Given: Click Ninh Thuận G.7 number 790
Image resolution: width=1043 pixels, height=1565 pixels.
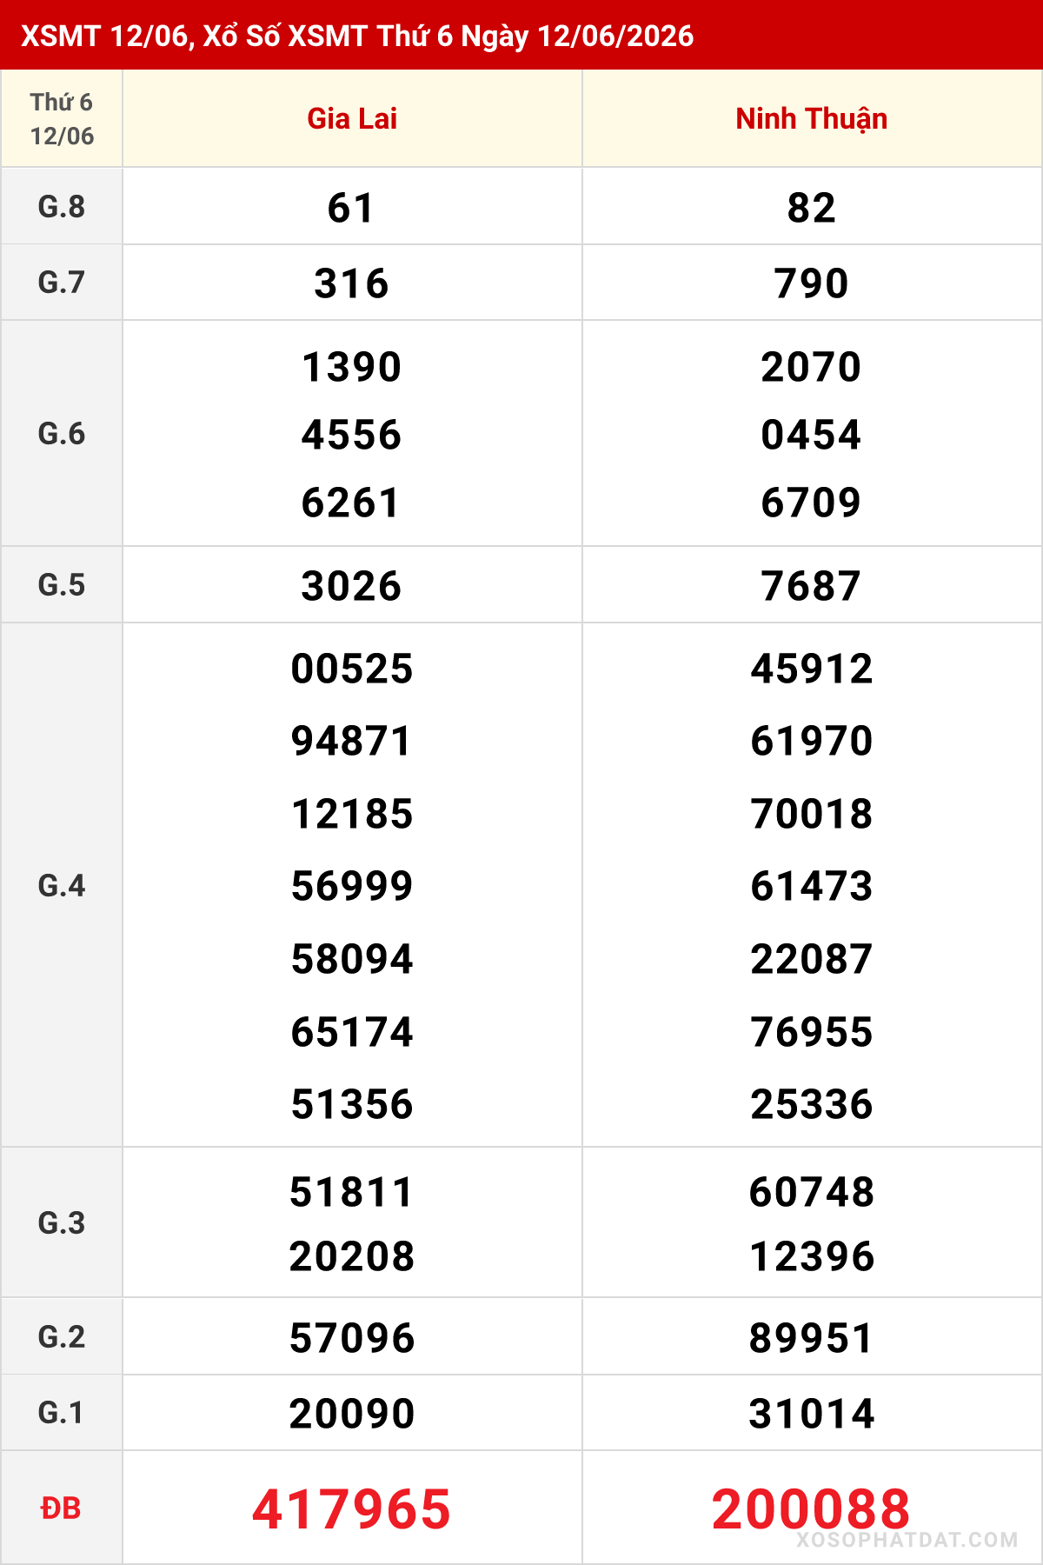Looking at the screenshot, I should coord(812,283).
